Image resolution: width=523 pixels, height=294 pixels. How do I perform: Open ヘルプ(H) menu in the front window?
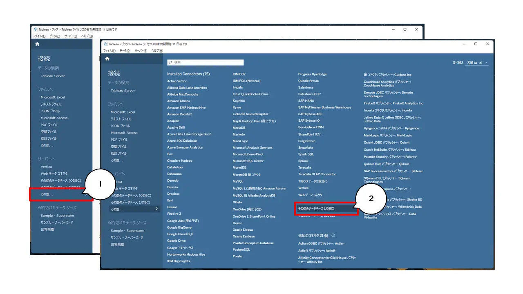(157, 51)
